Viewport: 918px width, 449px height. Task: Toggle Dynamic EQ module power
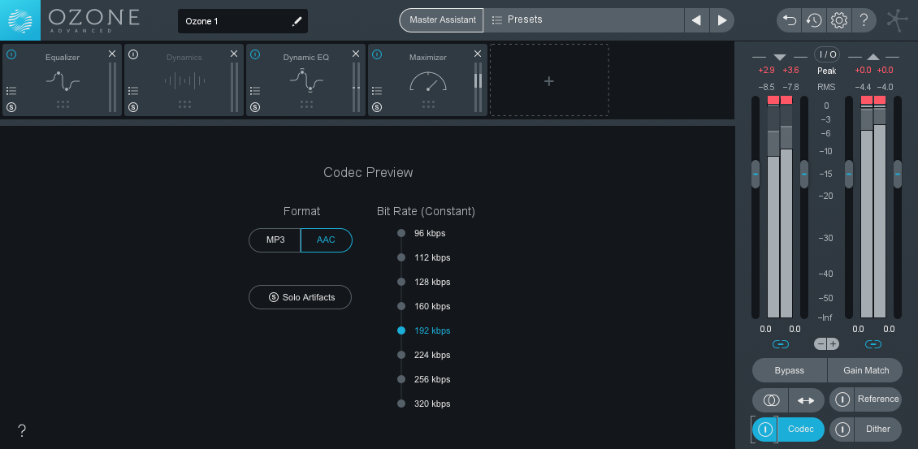click(255, 54)
